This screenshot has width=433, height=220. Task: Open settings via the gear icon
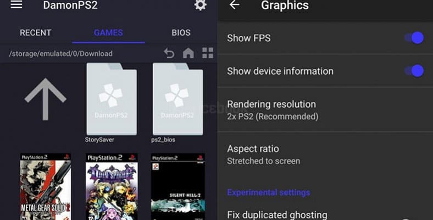tap(201, 5)
